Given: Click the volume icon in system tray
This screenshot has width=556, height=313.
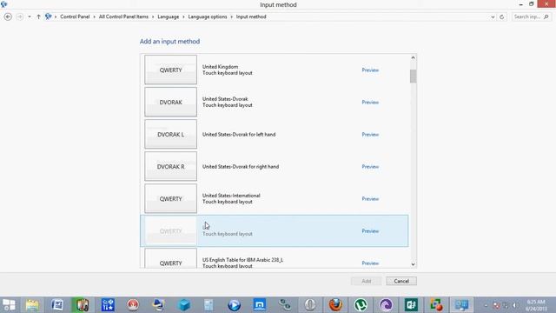Looking at the screenshot, I should click(x=514, y=305).
